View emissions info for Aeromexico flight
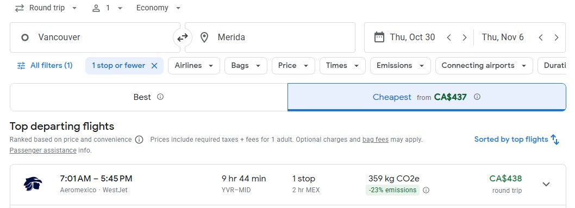The height and width of the screenshot is (208, 575). pos(426,190)
